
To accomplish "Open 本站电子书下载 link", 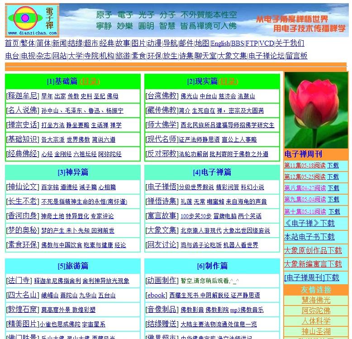I will tap(309, 237).
